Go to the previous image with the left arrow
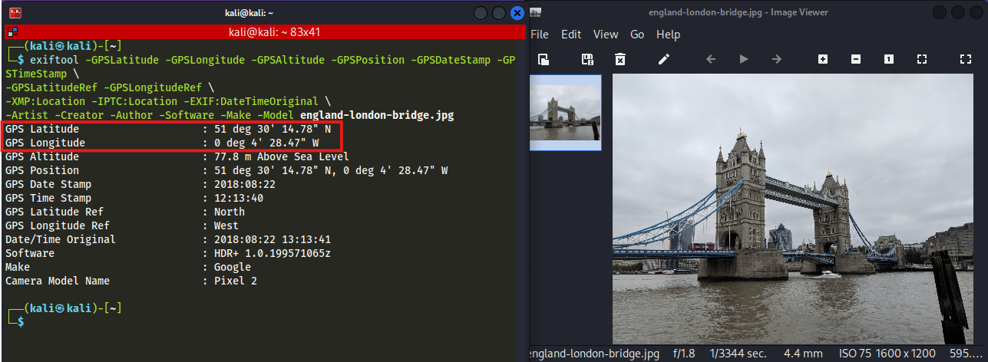This screenshot has height=362, width=988. click(711, 59)
